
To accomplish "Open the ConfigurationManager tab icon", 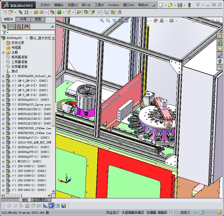I will coord(19,27).
